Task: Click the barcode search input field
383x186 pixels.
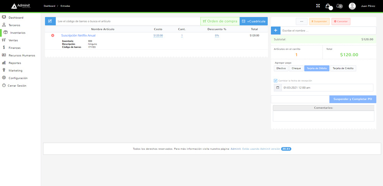Action: [x=128, y=21]
